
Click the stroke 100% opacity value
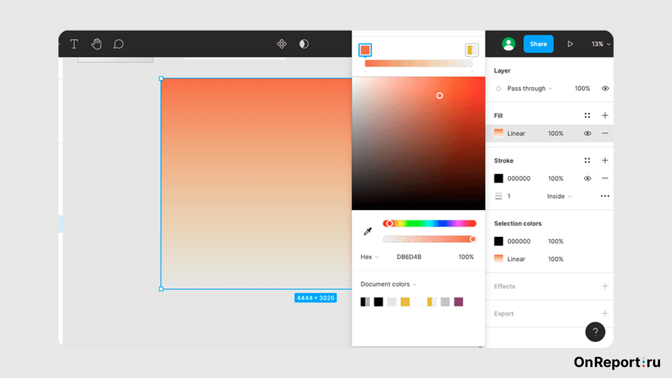pos(555,178)
